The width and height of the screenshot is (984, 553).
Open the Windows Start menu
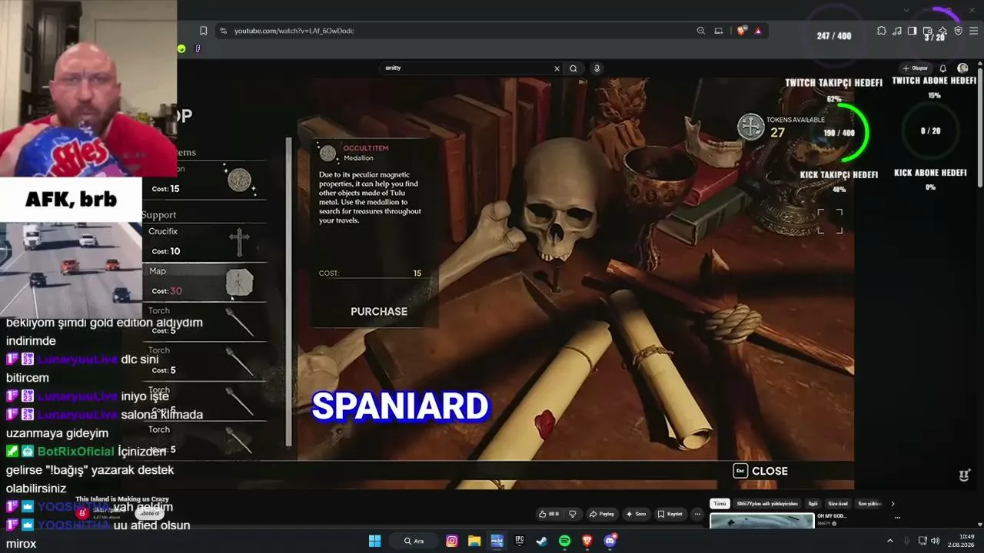[x=374, y=541]
